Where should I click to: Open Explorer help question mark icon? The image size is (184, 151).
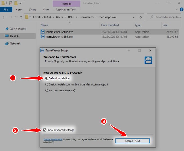pos(181,9)
